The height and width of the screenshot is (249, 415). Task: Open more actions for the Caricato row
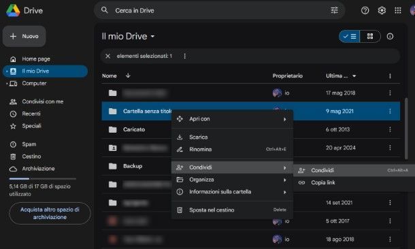click(x=390, y=129)
